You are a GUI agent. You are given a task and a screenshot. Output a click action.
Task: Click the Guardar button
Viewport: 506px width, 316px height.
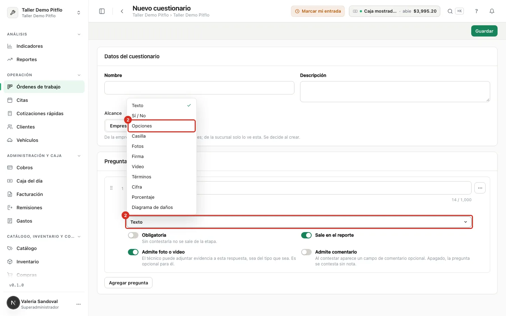coord(484,31)
